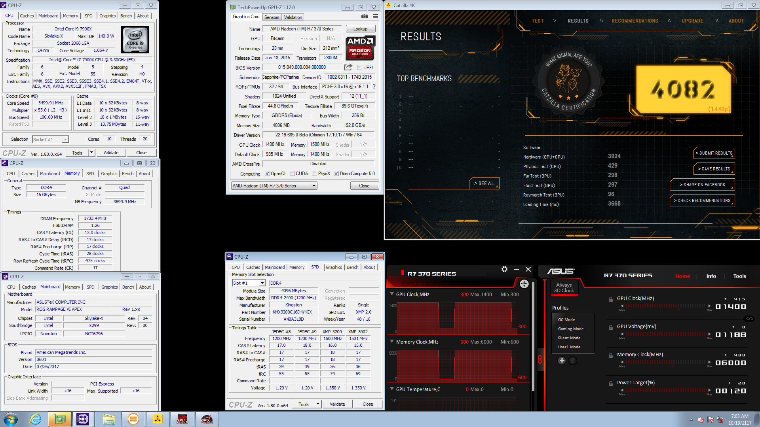Toggle CUDA checkbox in GPU-Z

pos(292,174)
